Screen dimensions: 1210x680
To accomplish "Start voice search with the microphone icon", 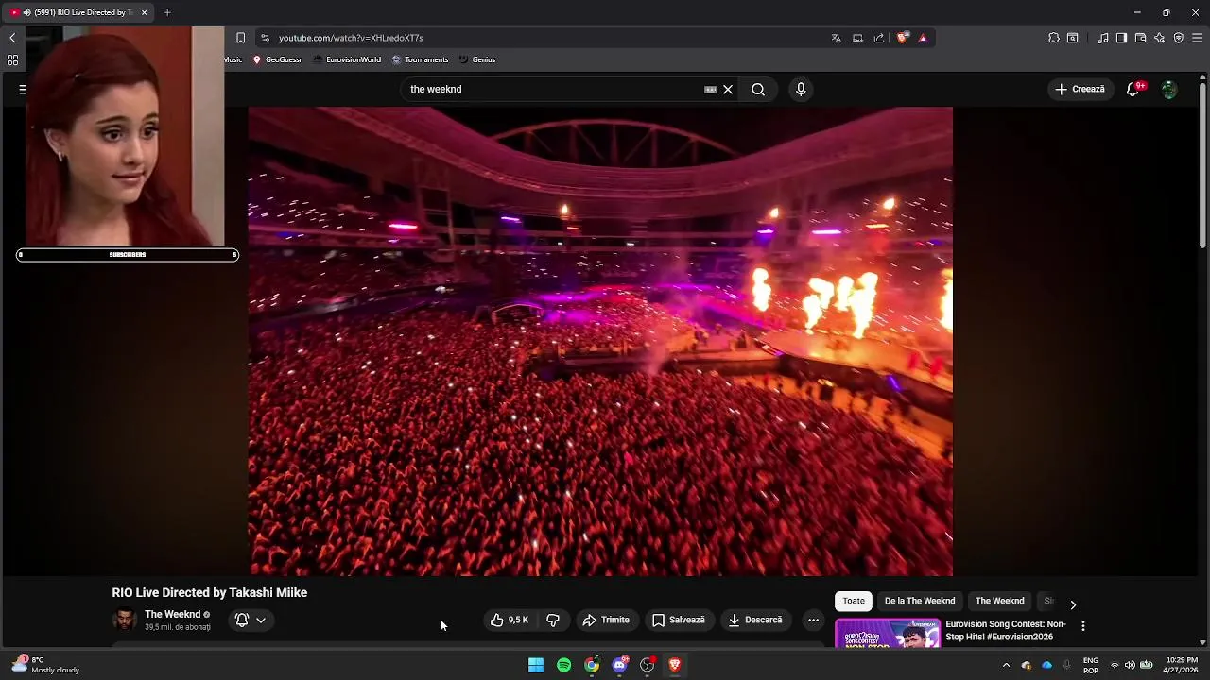I will (801, 89).
